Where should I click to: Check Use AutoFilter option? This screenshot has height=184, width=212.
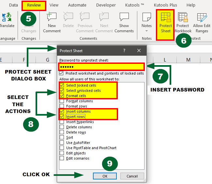(x=62, y=143)
